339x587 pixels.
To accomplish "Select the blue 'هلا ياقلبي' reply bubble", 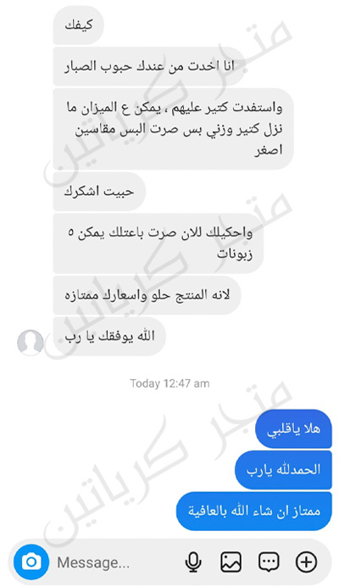I will [x=293, y=428].
